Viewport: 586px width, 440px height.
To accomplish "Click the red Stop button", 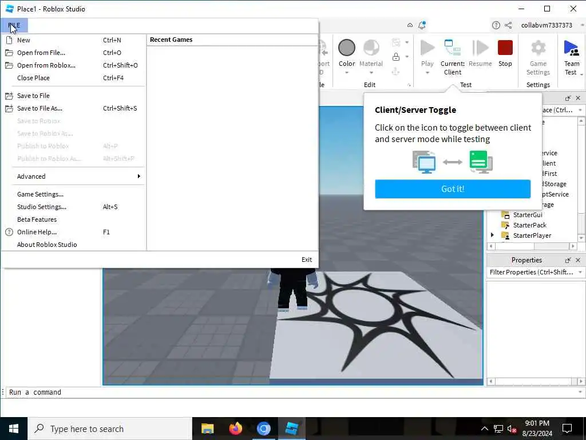I will 505,48.
